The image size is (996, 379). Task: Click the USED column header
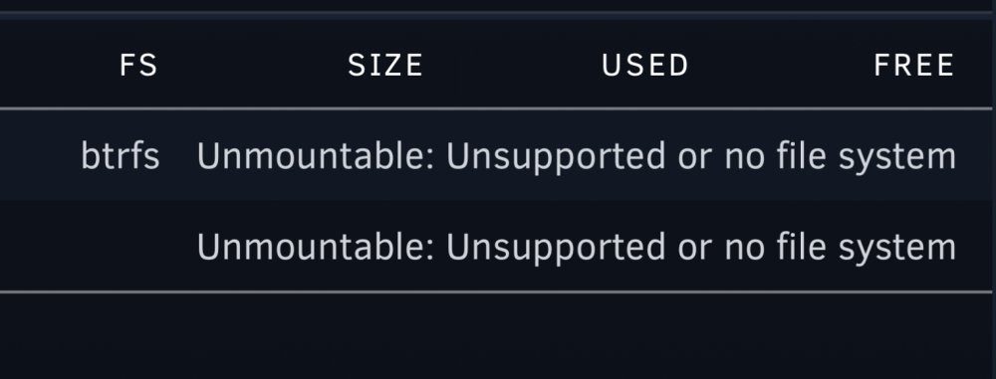(x=644, y=66)
